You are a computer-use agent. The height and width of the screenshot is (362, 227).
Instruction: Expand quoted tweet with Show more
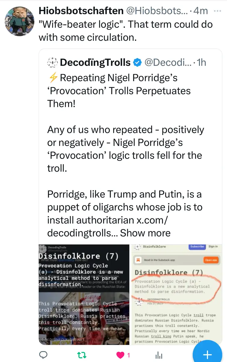point(145,233)
